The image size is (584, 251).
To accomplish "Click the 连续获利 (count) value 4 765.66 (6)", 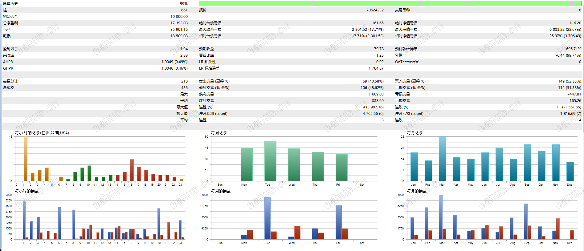I will click(373, 114).
